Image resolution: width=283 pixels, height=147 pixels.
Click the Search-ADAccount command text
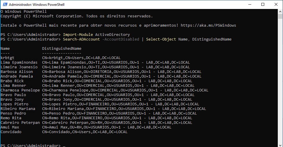click(81, 39)
